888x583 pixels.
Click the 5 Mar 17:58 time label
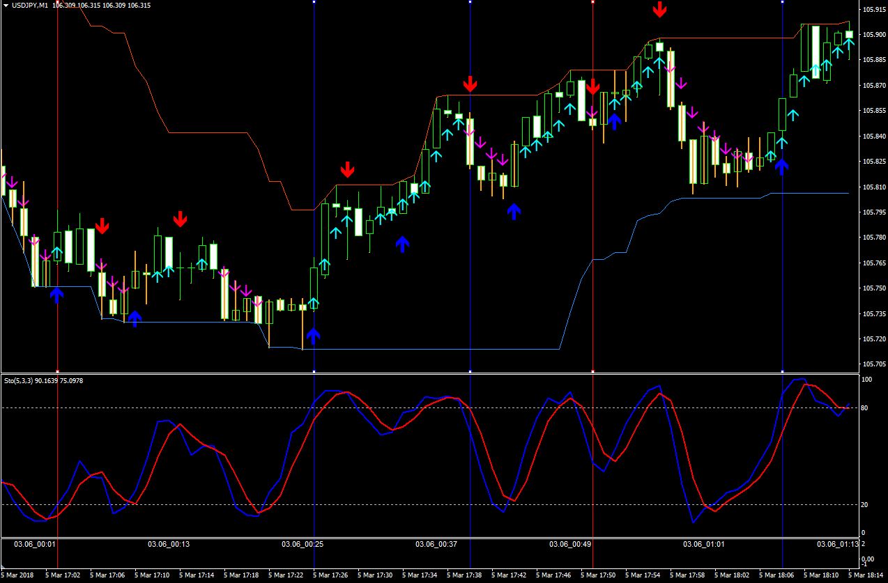(687, 576)
